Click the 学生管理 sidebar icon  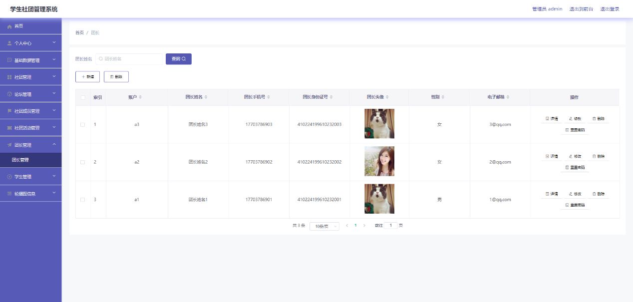tap(9, 177)
